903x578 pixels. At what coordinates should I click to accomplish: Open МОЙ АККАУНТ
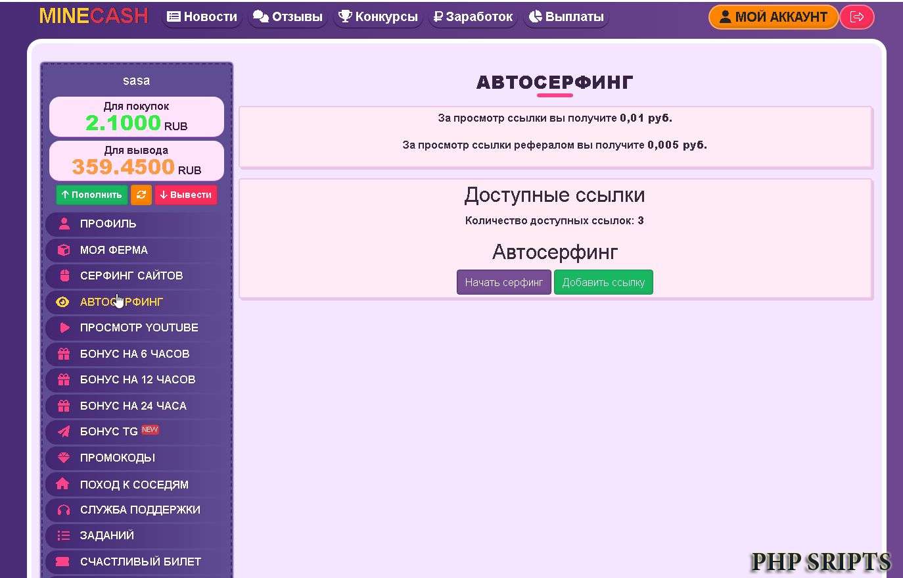[x=774, y=17]
